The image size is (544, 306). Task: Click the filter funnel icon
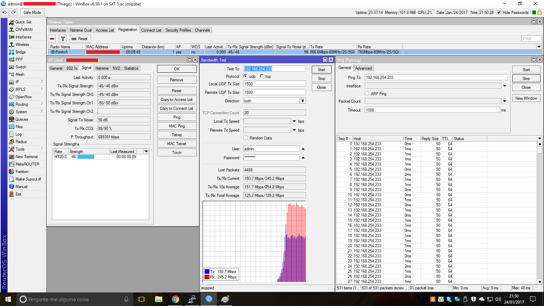[x=63, y=39]
